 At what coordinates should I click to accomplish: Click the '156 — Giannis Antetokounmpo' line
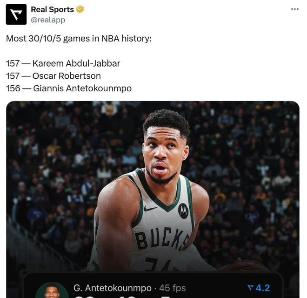click(x=68, y=88)
